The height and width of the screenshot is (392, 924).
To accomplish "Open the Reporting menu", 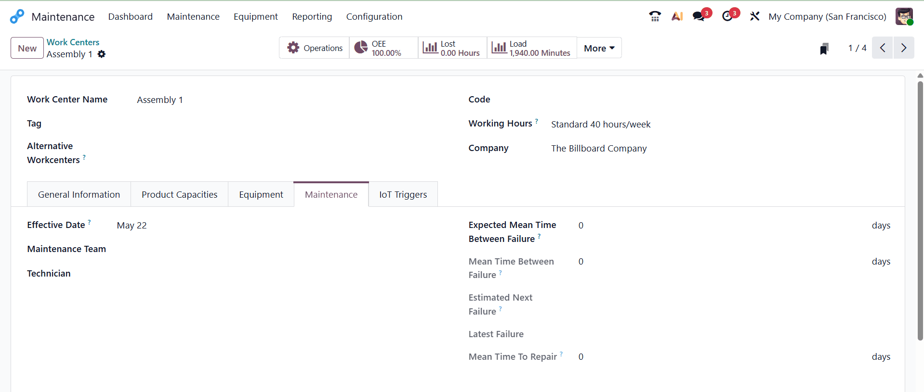I will 312,16.
